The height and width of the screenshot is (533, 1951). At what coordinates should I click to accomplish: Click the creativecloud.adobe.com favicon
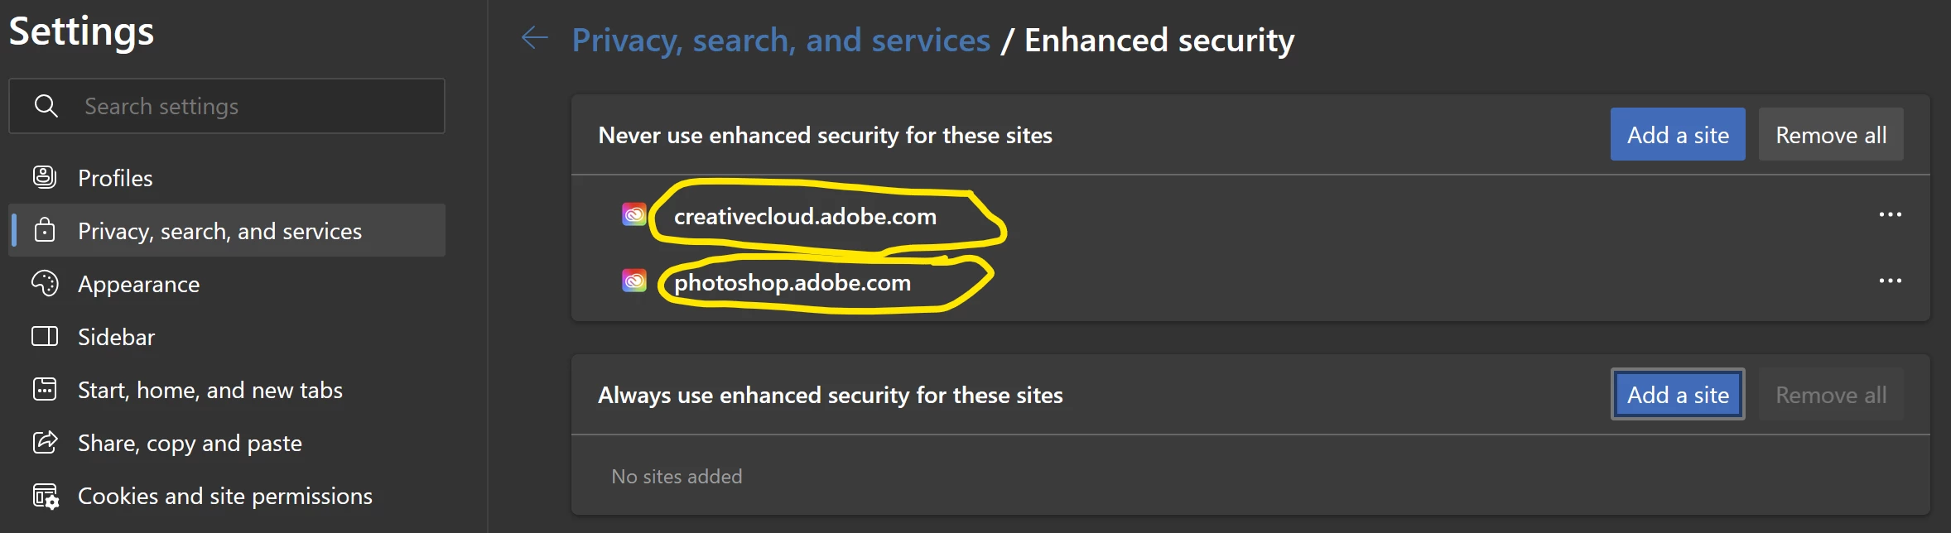pyautogui.click(x=634, y=215)
